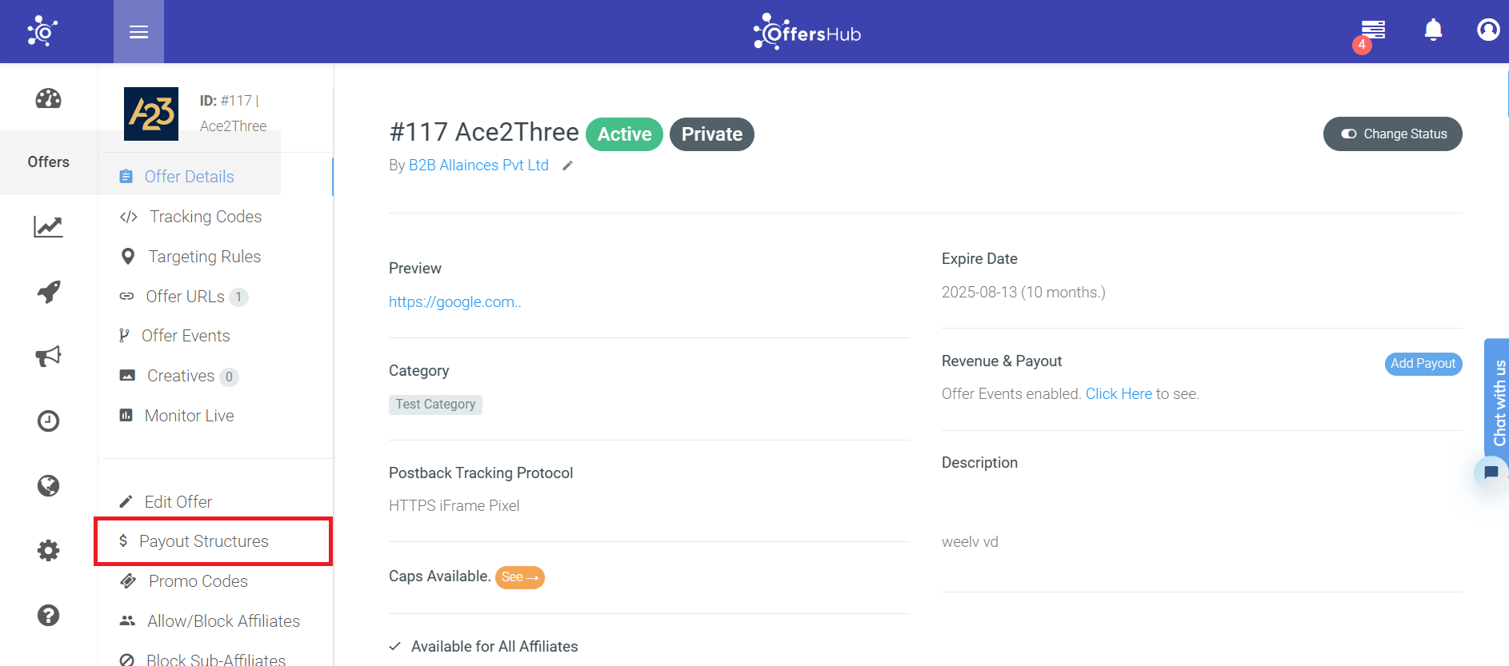1509x666 pixels.
Task: Toggle the Change Status button
Action: pos(1392,134)
